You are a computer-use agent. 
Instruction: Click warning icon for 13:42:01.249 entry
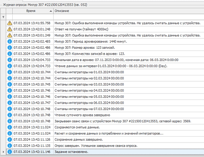9,35
